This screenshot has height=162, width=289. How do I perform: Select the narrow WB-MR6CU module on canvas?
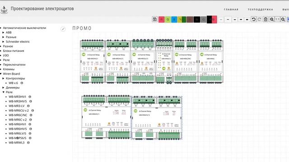[x=164, y=62]
